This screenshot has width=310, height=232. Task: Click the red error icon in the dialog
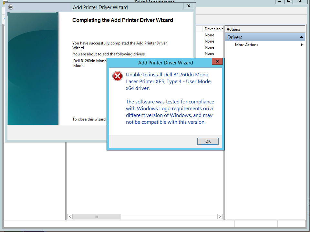point(118,76)
